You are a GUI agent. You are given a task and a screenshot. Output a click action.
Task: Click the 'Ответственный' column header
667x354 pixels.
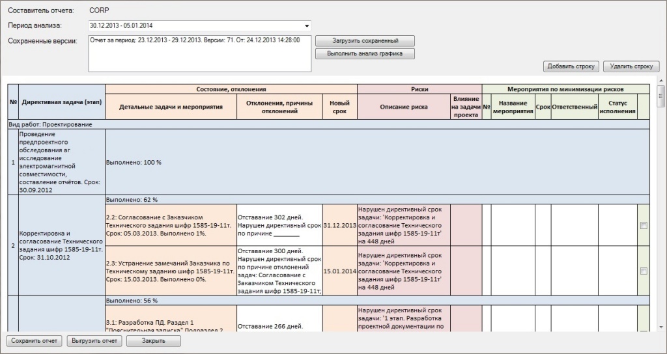[x=575, y=107]
